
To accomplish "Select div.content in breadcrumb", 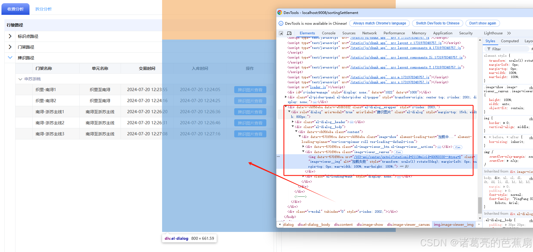I will (343, 225).
